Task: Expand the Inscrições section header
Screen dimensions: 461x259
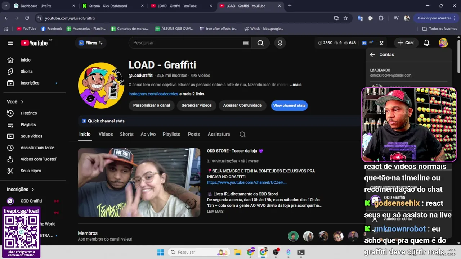Action: tap(21, 190)
